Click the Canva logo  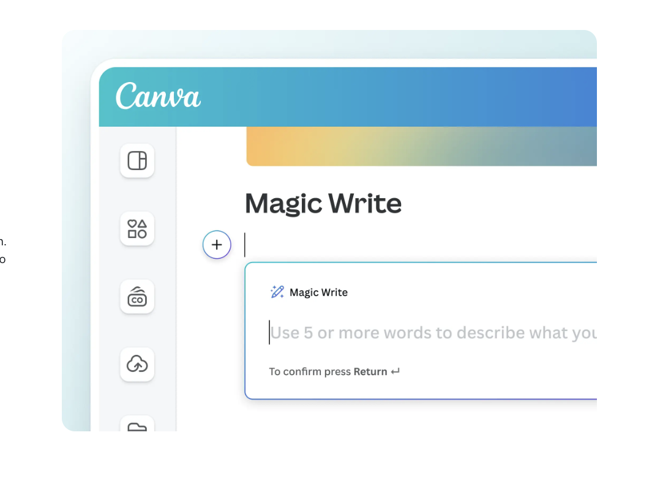click(x=158, y=96)
